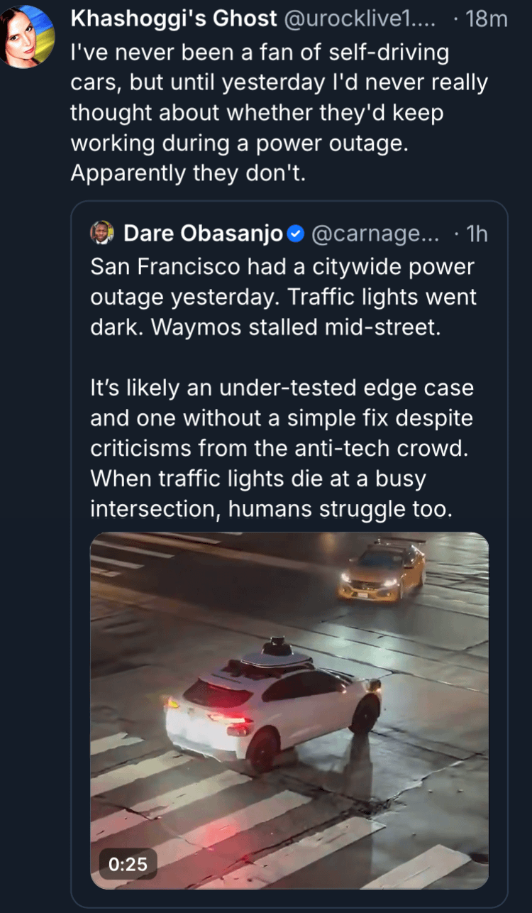
Task: Click the blue verified badge
Action: [x=295, y=233]
